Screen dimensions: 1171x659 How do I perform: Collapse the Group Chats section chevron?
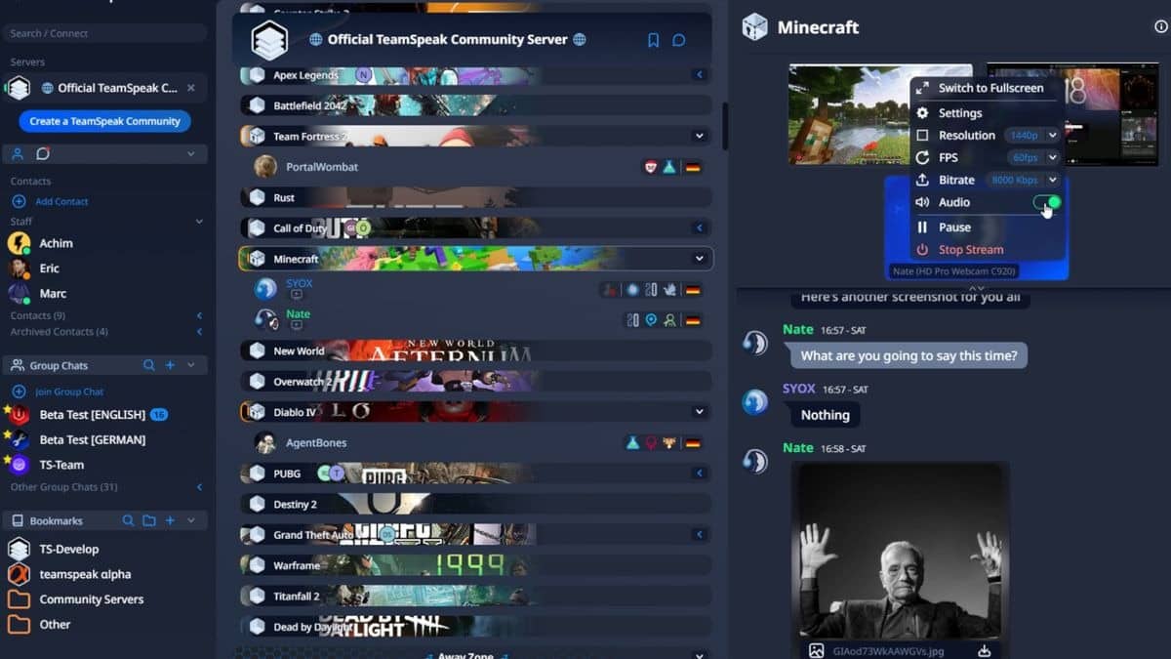point(190,365)
